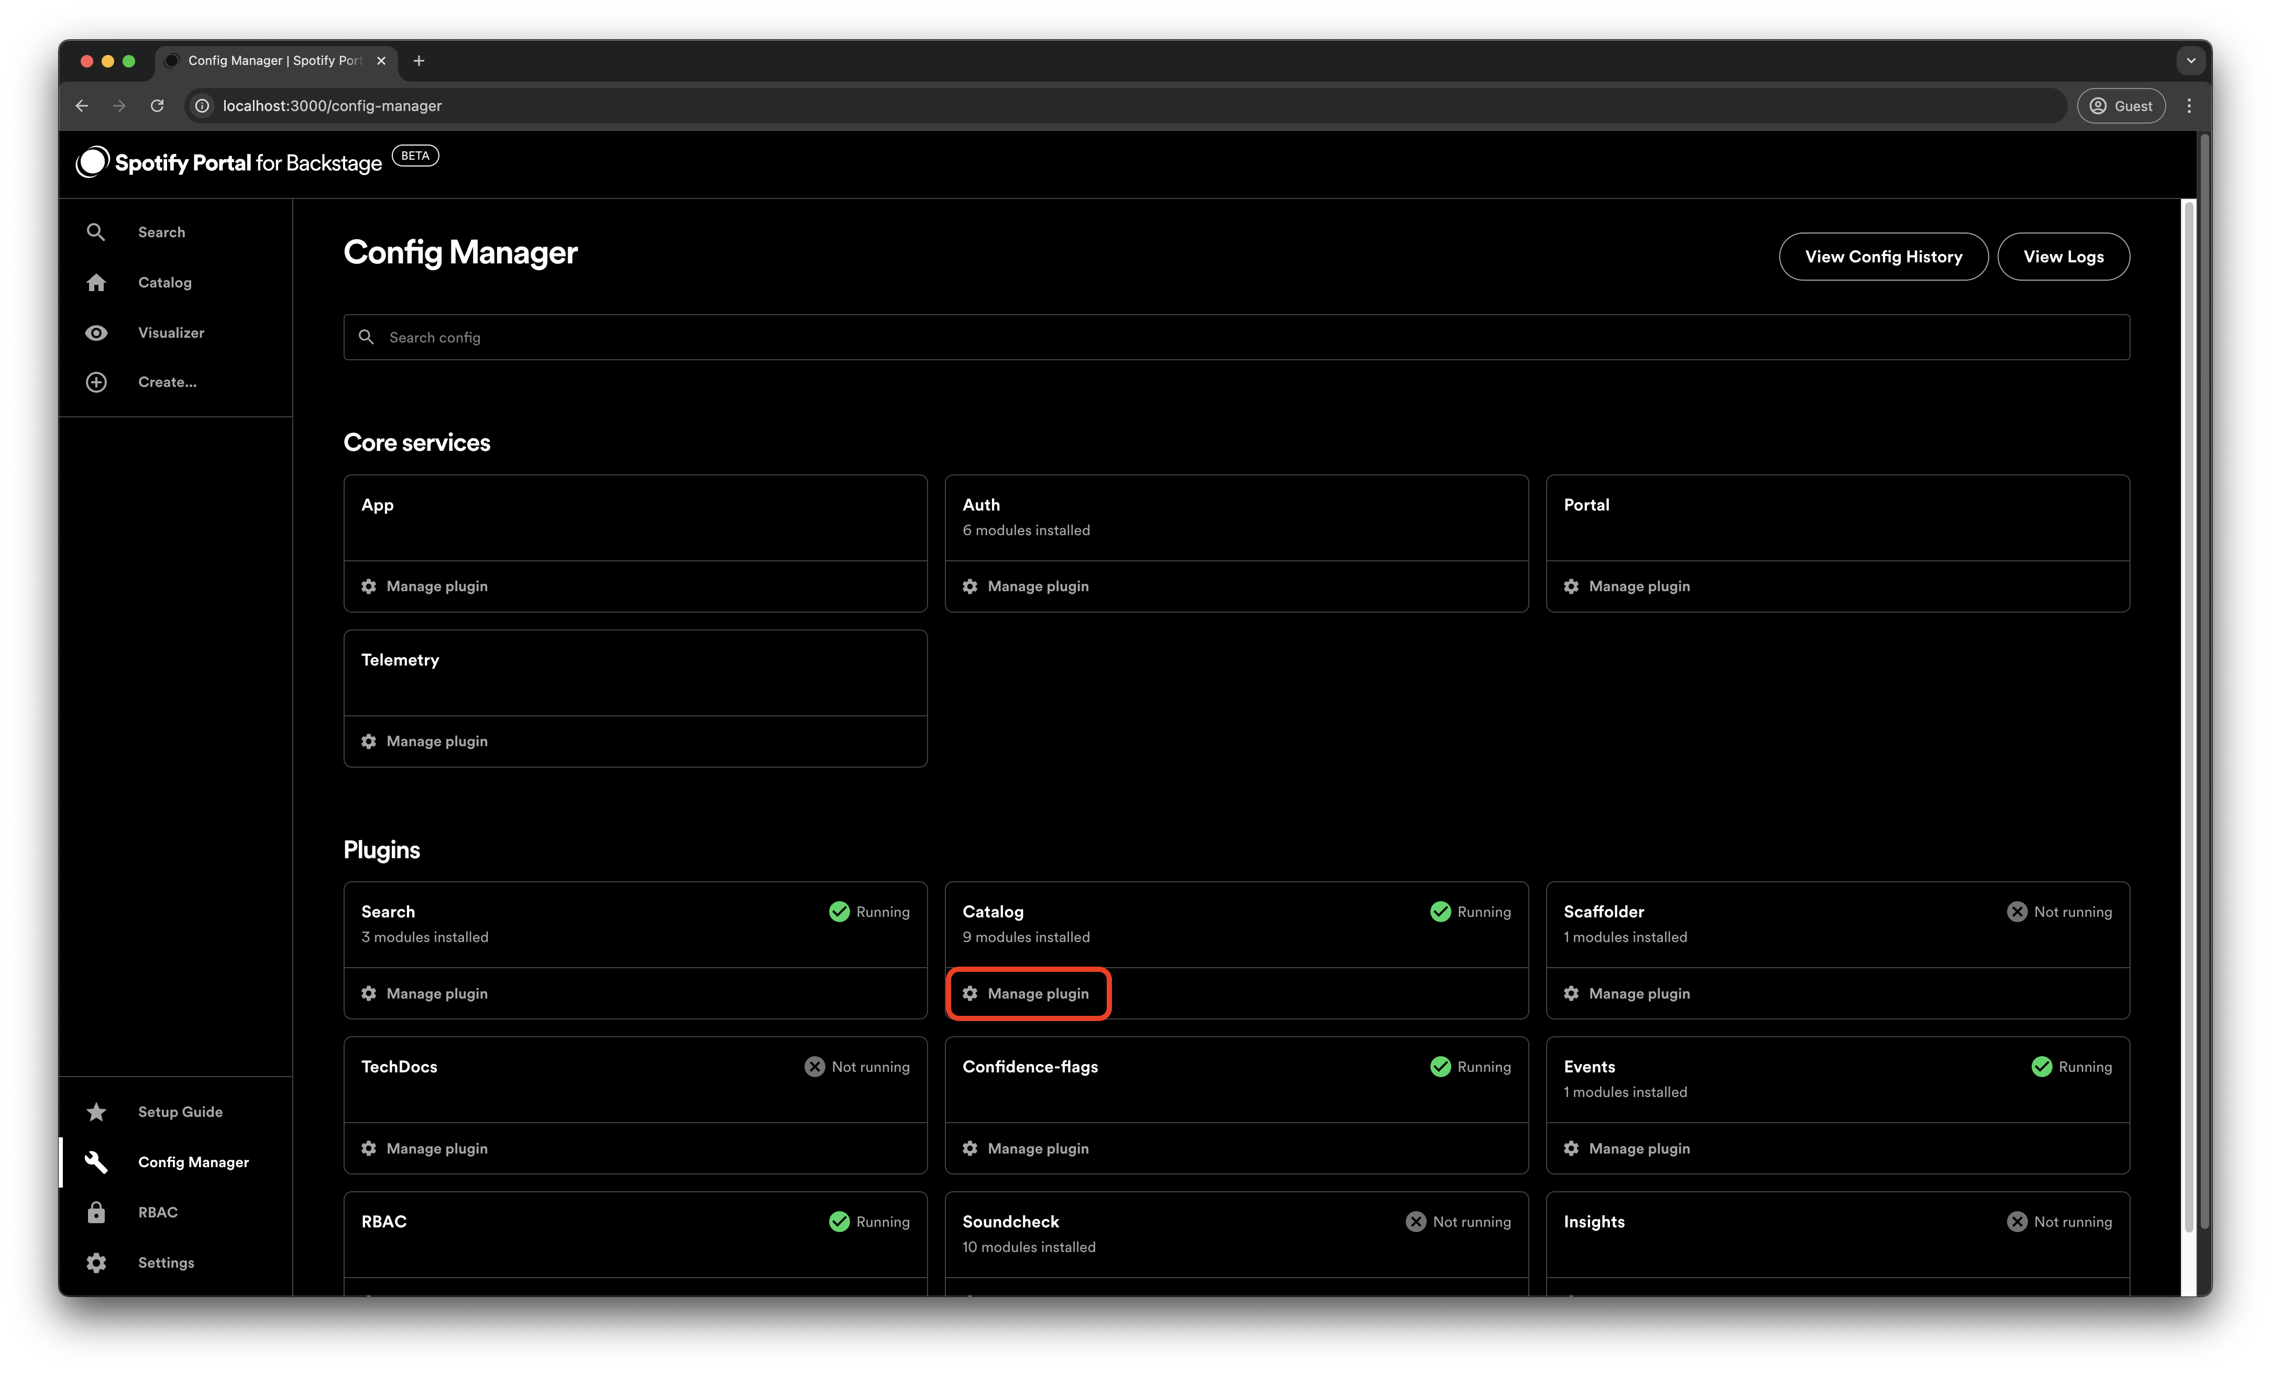
Task: Click '6 modules installed' on Auth card
Action: tap(1026, 530)
